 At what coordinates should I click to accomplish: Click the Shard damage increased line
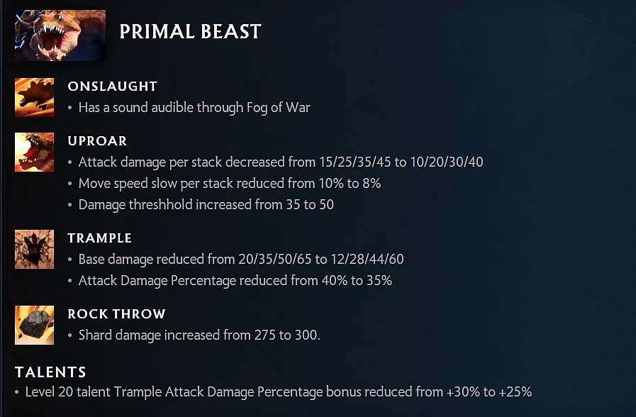point(199,335)
